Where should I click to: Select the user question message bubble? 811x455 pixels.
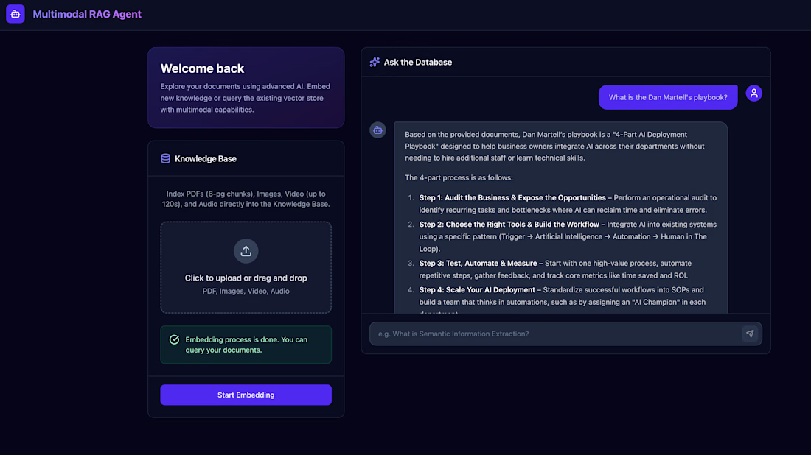point(668,97)
